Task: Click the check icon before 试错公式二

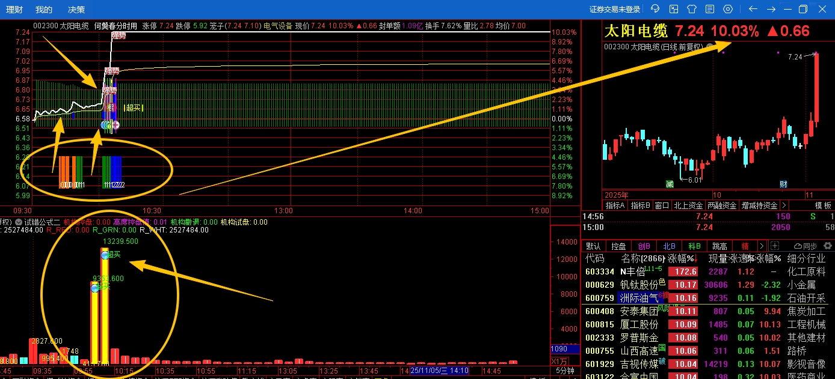Action: pos(19,222)
